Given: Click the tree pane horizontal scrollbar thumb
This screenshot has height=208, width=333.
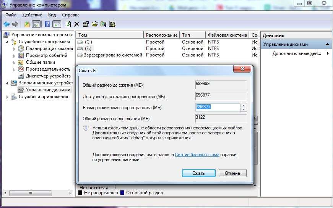Looking at the screenshot, I should pyautogui.click(x=31, y=193).
